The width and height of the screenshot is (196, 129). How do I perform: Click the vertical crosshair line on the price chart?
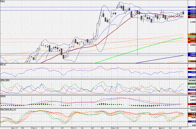138,33
